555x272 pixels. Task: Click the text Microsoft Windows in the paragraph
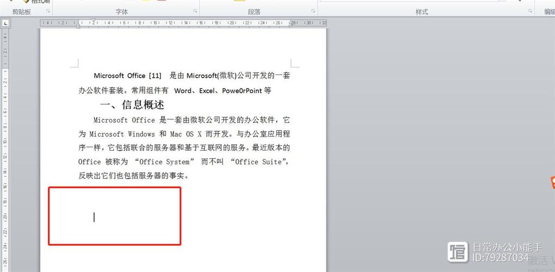point(122,134)
